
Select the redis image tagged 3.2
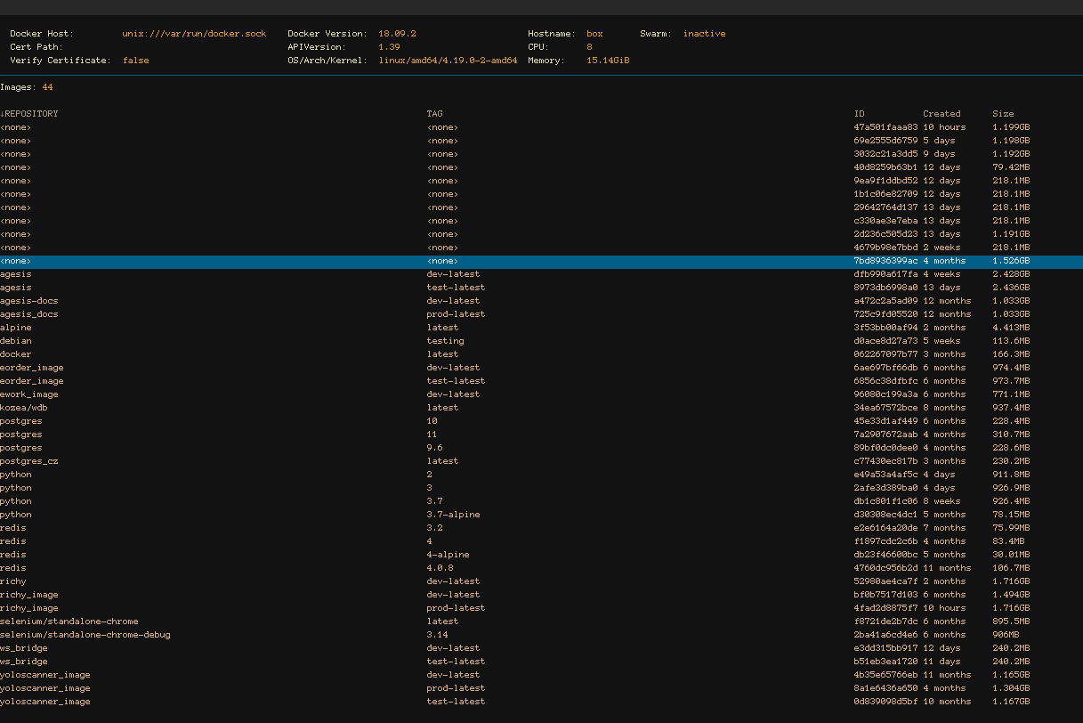(541, 528)
